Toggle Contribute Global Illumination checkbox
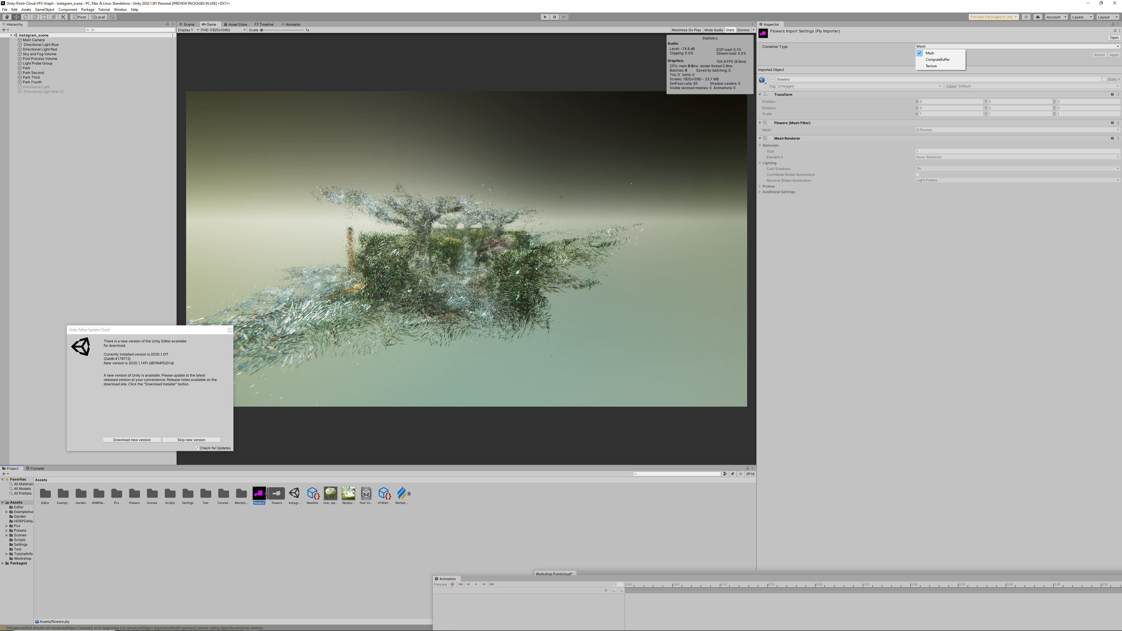 point(918,175)
